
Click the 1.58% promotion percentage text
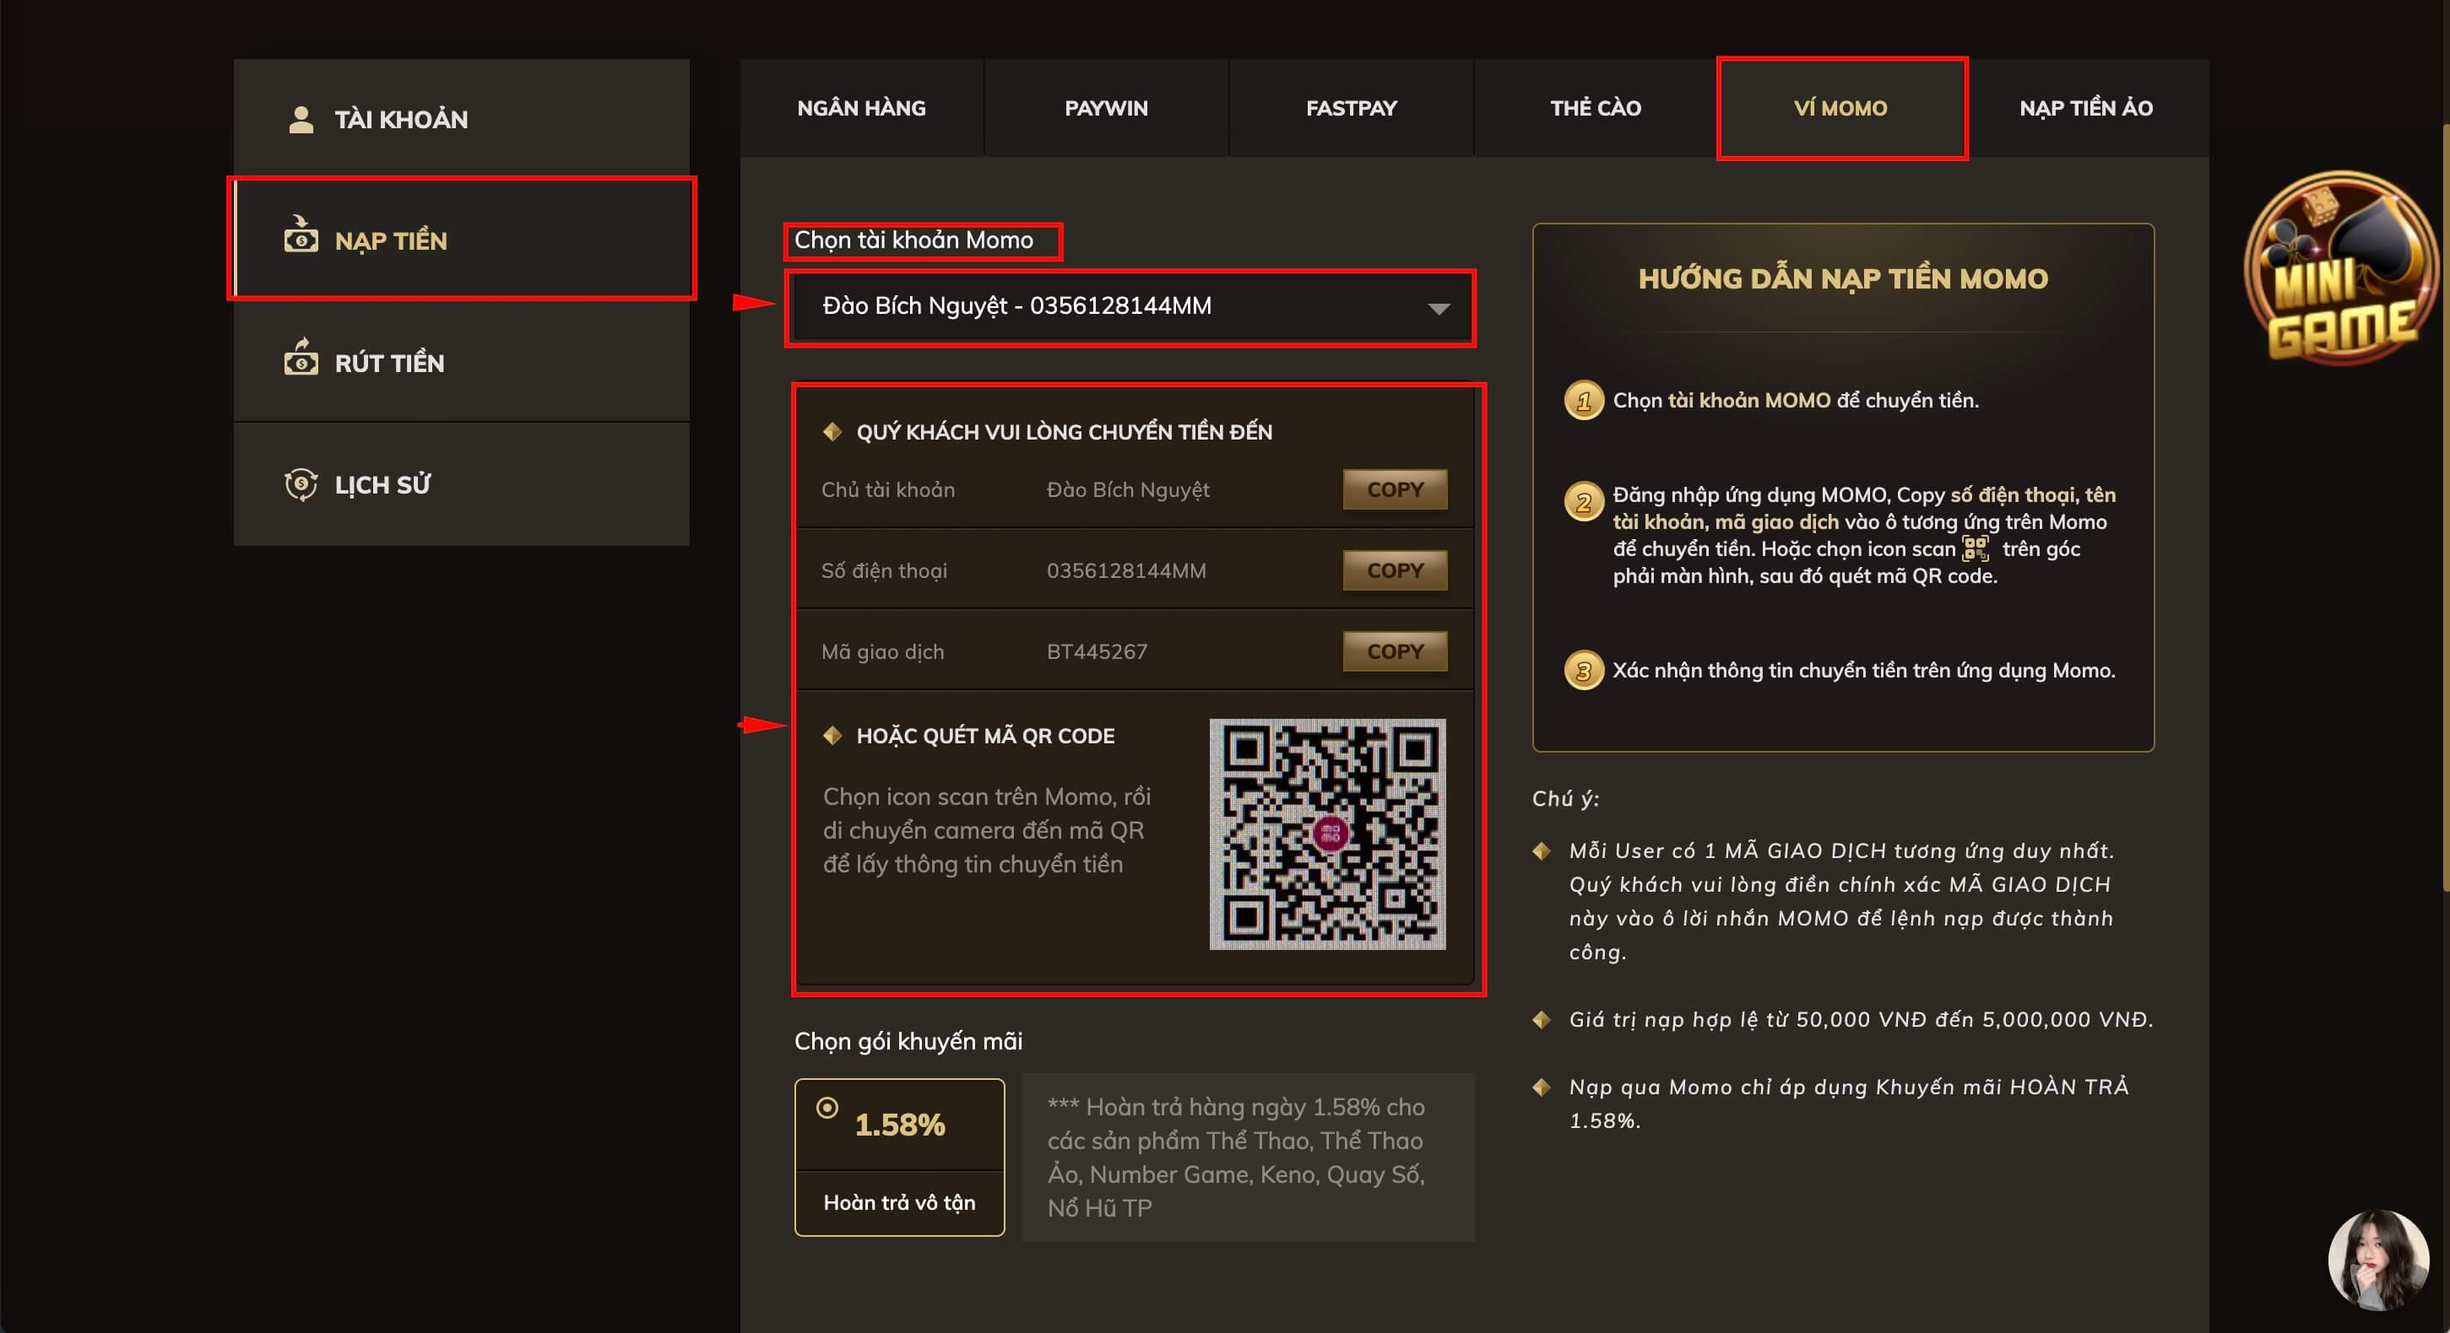900,1125
